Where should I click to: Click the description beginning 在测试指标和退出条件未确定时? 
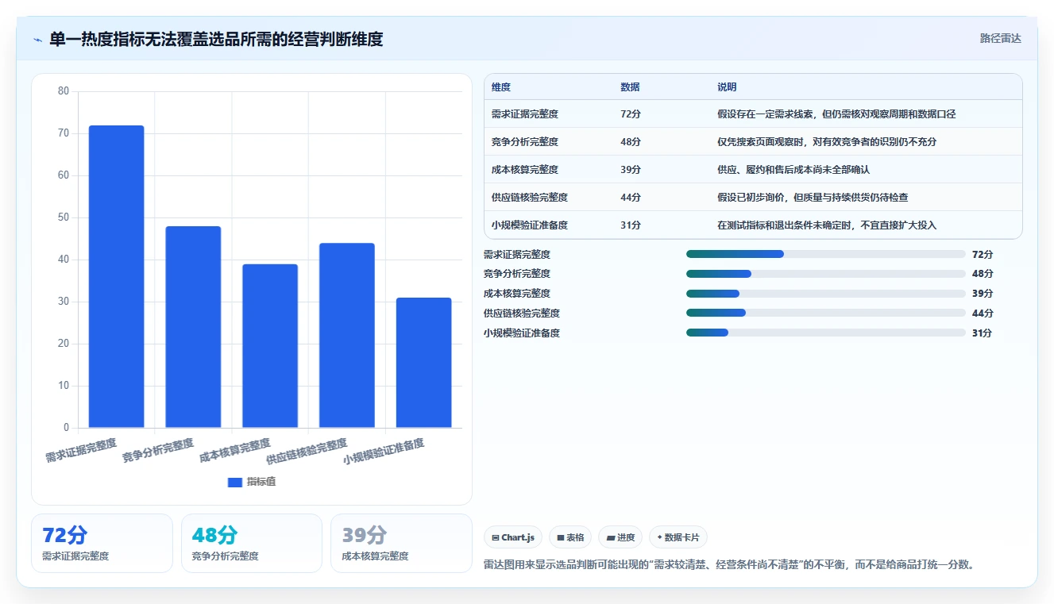point(827,225)
